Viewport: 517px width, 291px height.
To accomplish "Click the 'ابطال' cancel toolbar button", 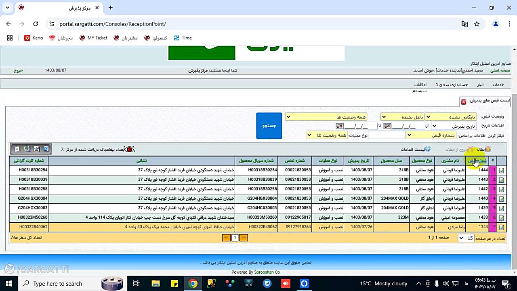I will coord(483,150).
